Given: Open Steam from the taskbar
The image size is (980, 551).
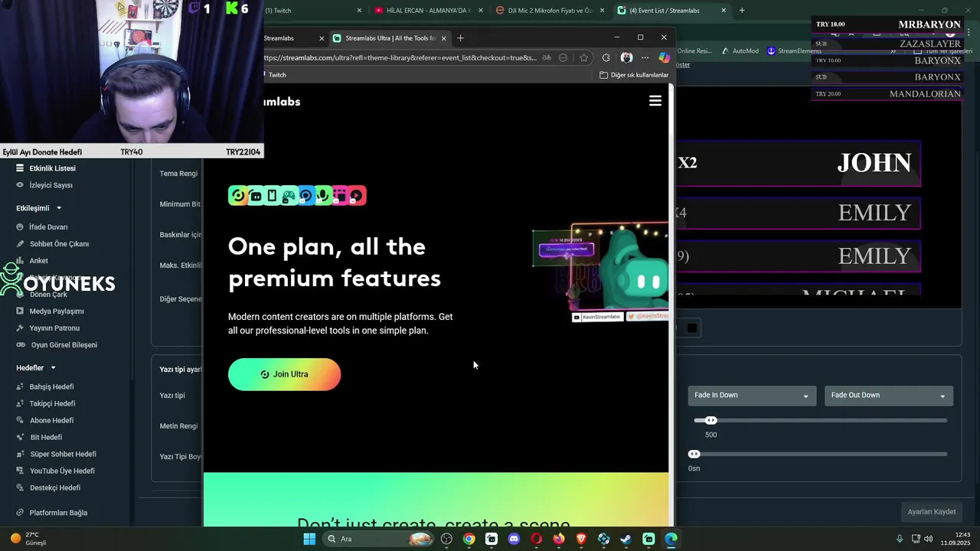Looking at the screenshot, I should [626, 539].
